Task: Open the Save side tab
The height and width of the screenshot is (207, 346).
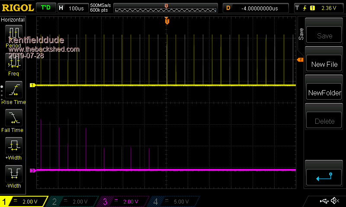Action: pos(301,34)
